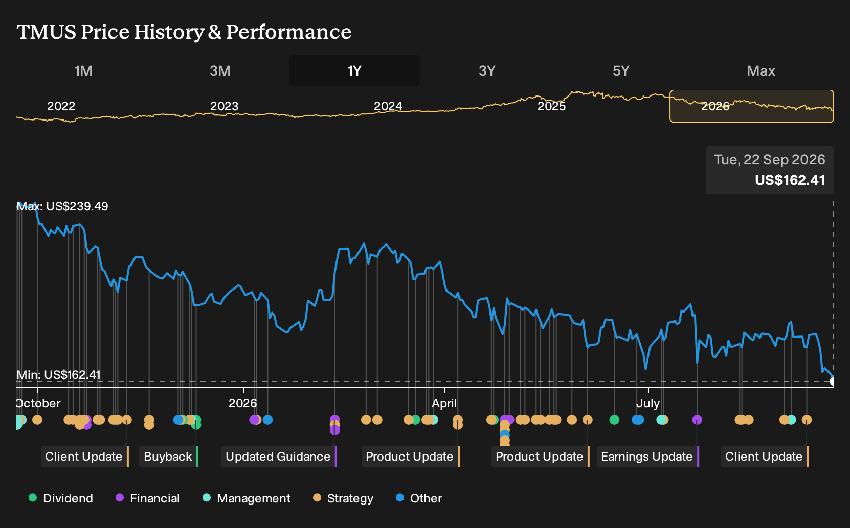The image size is (850, 528).
Task: Click the July axis label
Action: [x=647, y=403]
